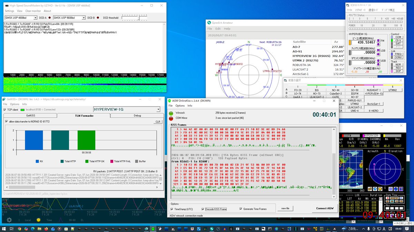The width and height of the screenshot is (414, 232).
Task: Open the Options menu in AGW OnlineKiss
Action: tap(180, 106)
